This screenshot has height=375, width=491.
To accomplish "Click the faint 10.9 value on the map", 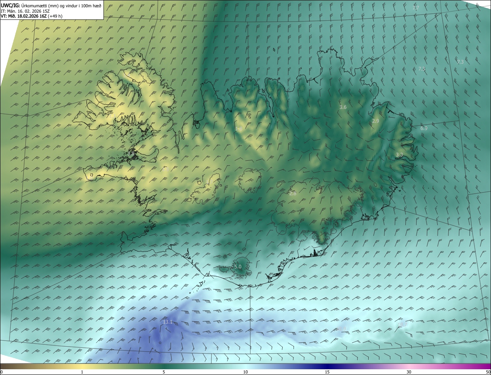I will tap(342, 329).
